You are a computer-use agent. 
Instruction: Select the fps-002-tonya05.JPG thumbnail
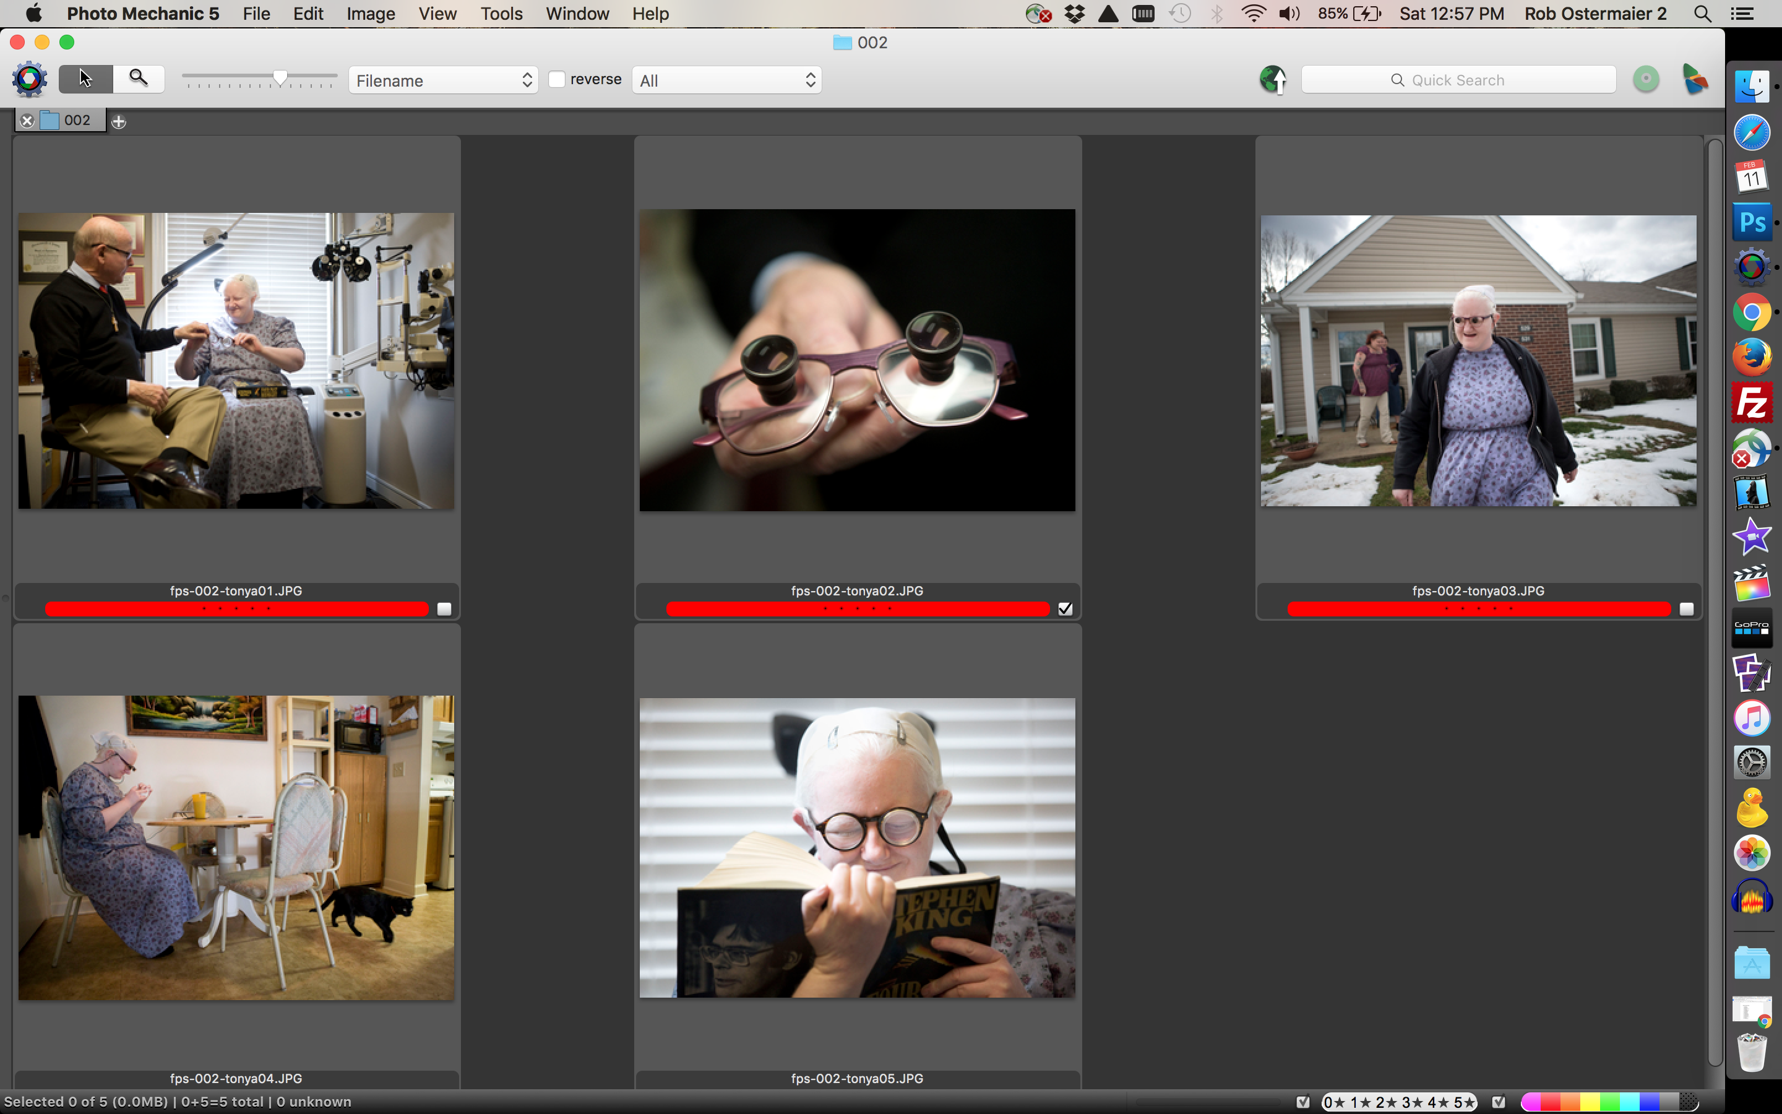(856, 847)
